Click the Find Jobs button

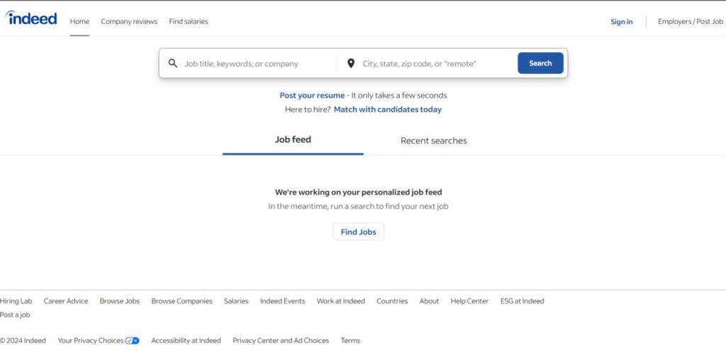coord(358,232)
